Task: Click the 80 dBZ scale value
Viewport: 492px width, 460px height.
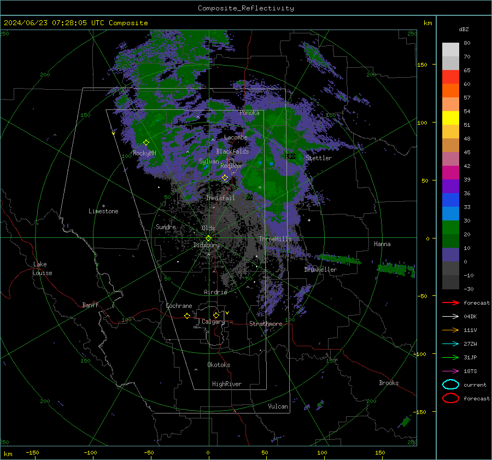Action: point(467,43)
